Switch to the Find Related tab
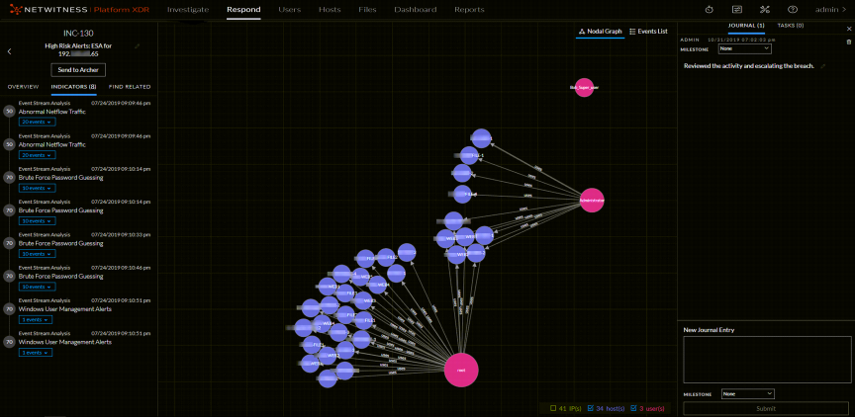Viewport: 855px width, 417px height. (x=130, y=87)
